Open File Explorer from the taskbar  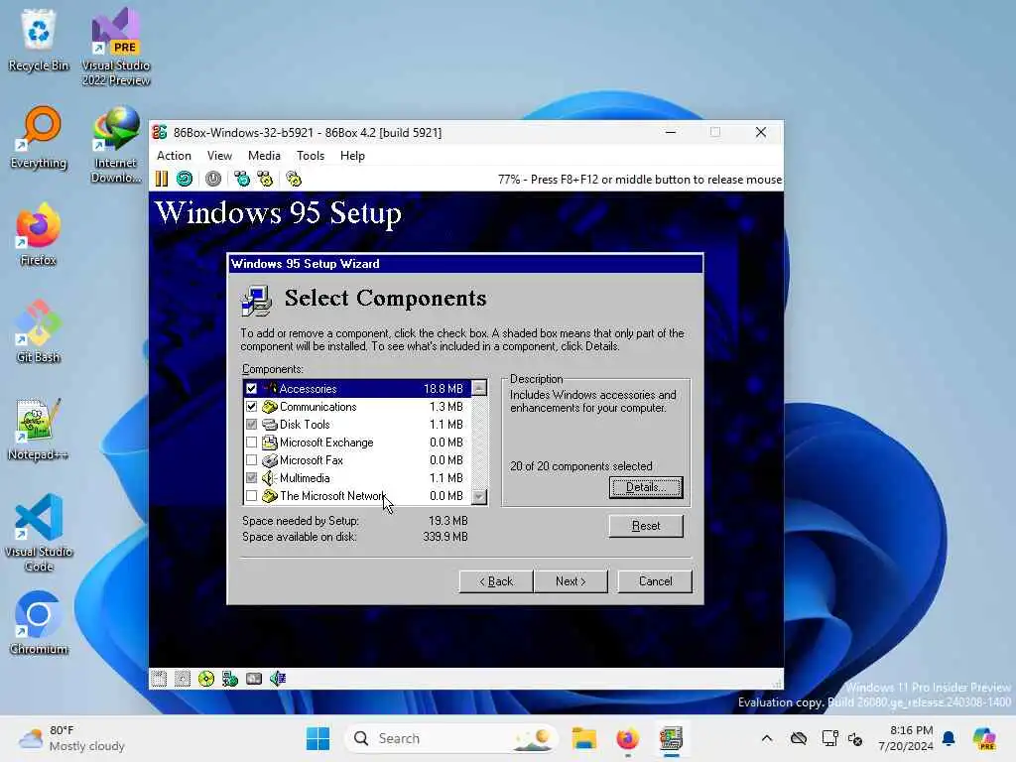[583, 738]
